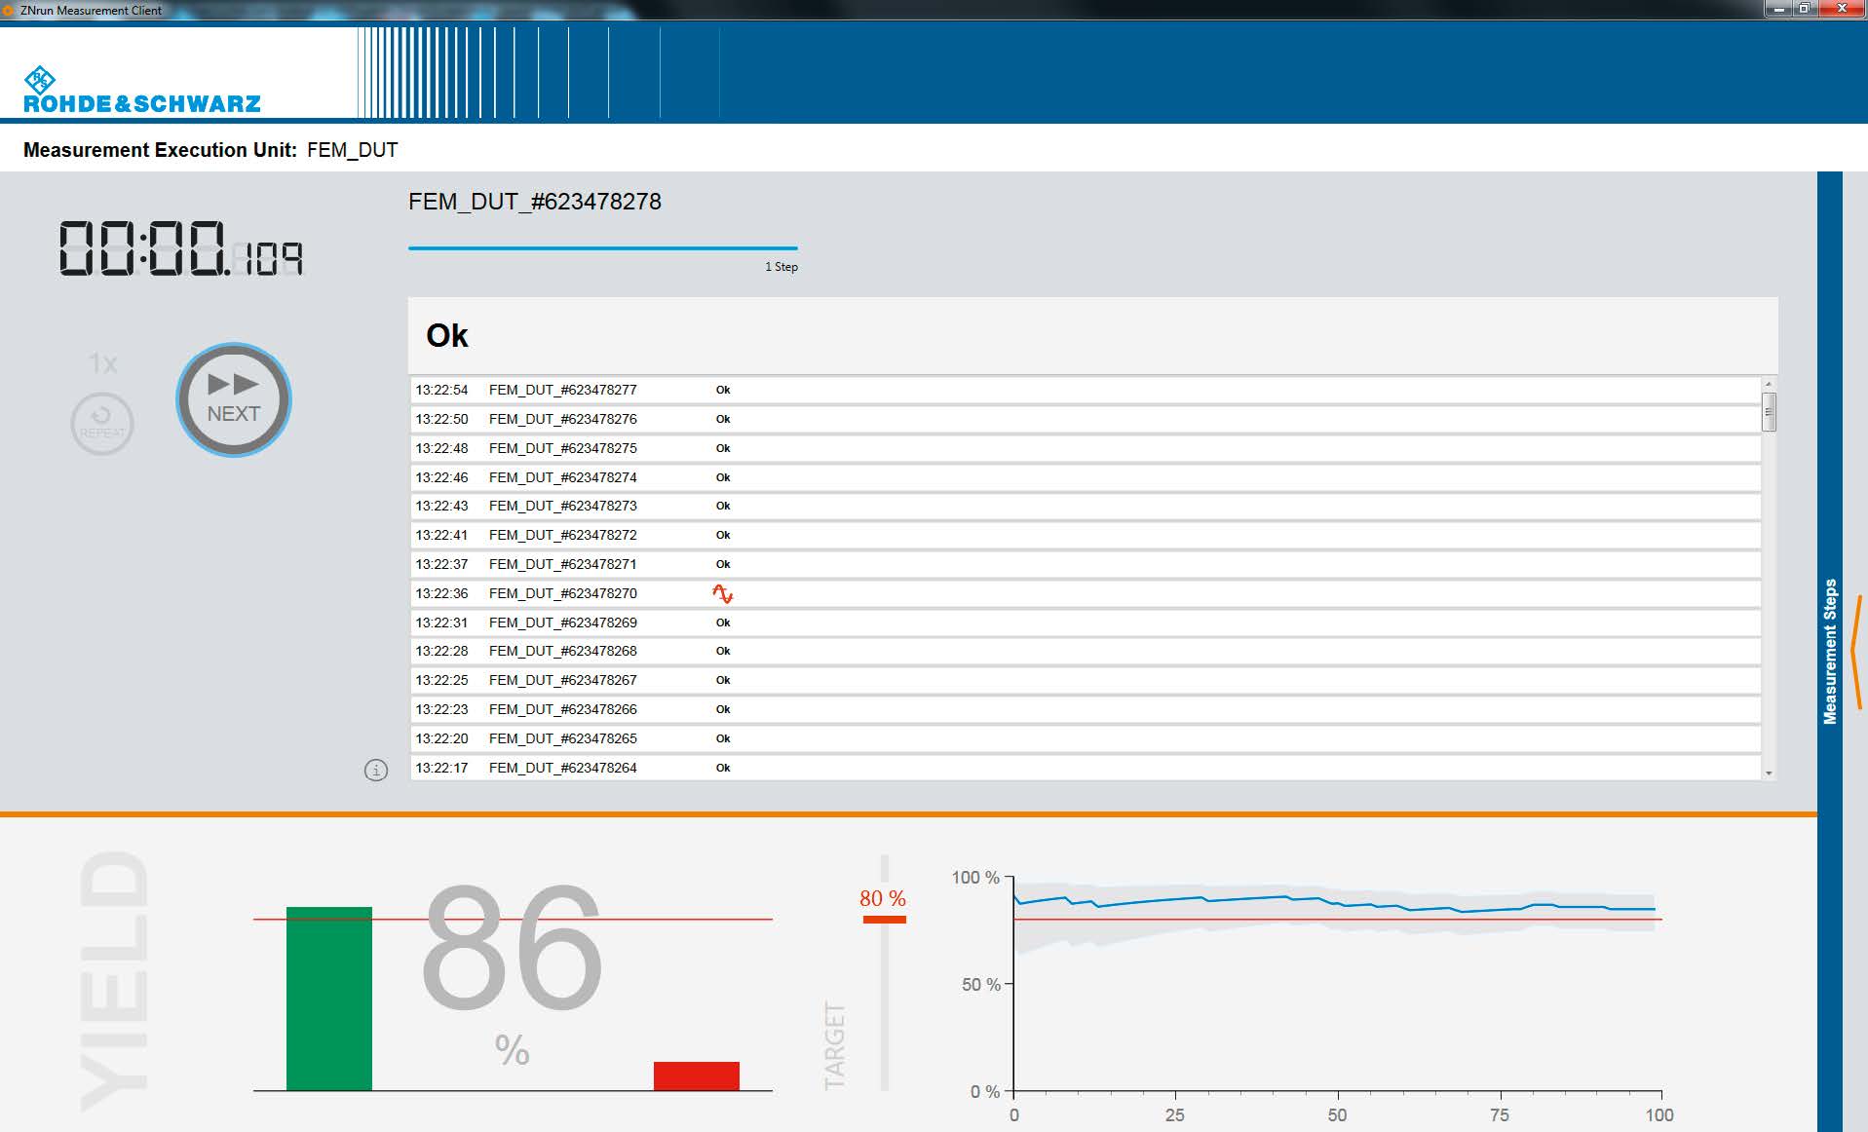Select result row FEM_DUT_#623478273
1868x1132 pixels.
[x=562, y=506]
